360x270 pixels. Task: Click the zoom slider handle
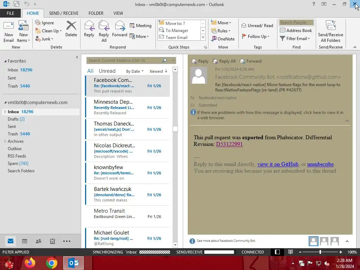[x=320, y=252]
